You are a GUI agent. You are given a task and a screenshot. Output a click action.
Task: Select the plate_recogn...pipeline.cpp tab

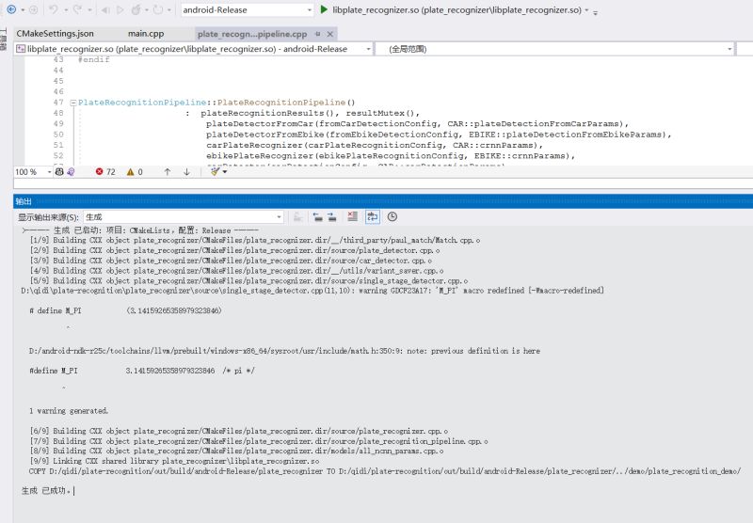click(x=252, y=34)
